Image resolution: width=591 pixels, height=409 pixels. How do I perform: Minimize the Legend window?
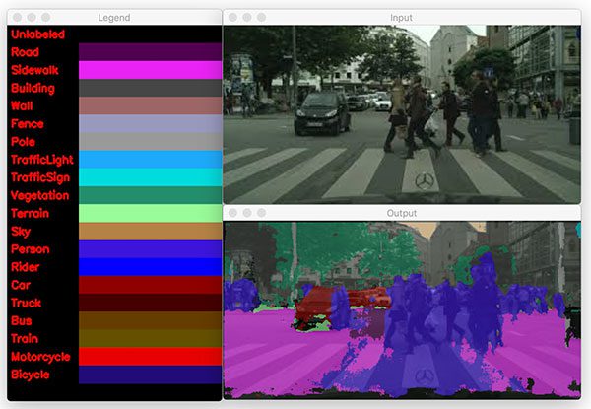(x=32, y=18)
